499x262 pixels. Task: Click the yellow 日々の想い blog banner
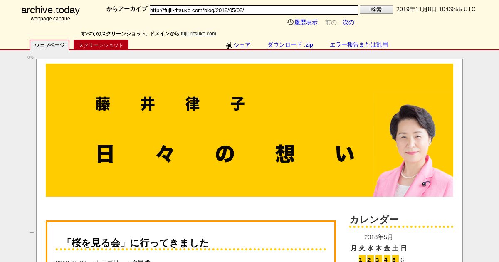tap(249, 130)
